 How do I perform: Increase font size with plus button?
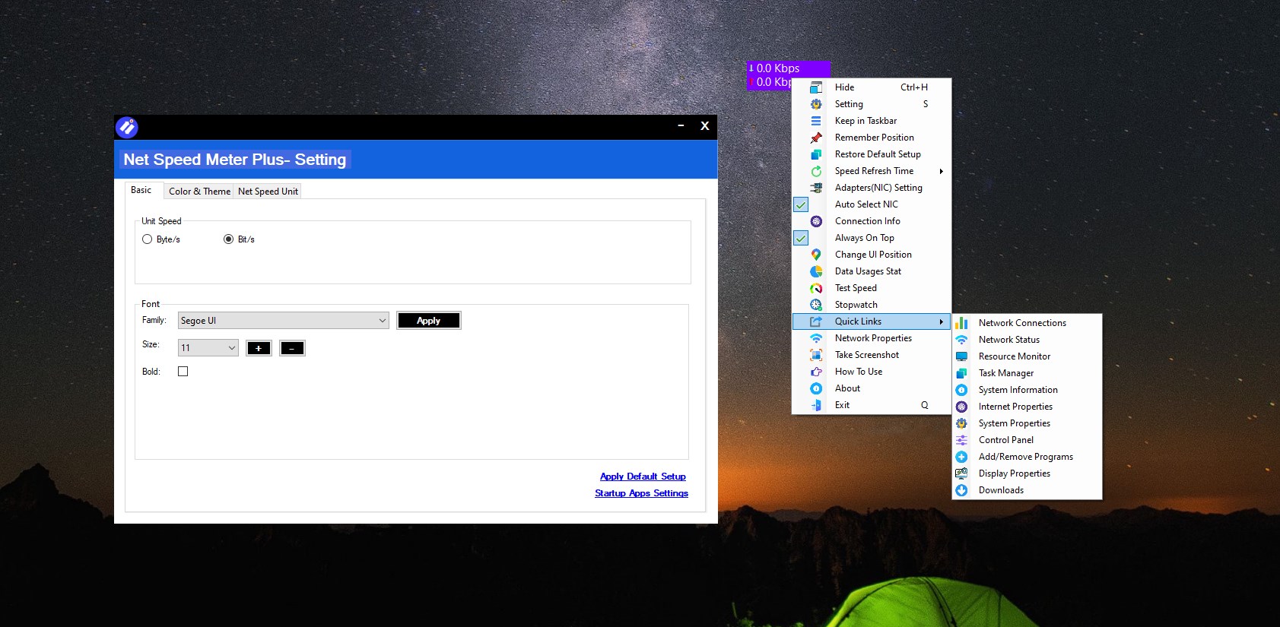[259, 348]
